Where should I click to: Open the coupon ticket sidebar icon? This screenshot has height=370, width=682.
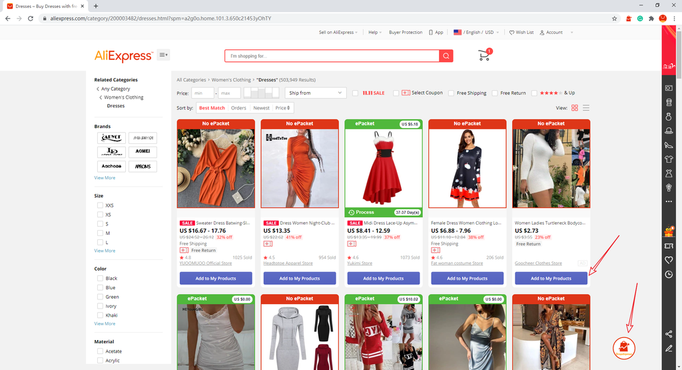click(x=669, y=246)
